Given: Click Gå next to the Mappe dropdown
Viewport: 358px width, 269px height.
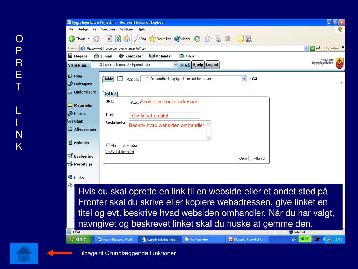Looking at the screenshot, I should pos(253,79).
